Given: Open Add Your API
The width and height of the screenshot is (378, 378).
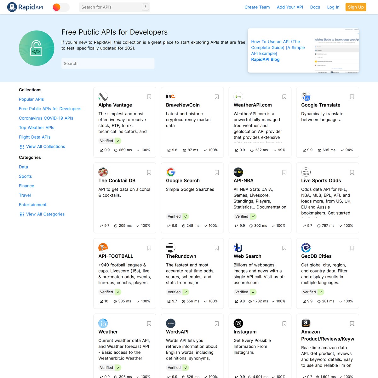Looking at the screenshot, I should click(x=290, y=7).
